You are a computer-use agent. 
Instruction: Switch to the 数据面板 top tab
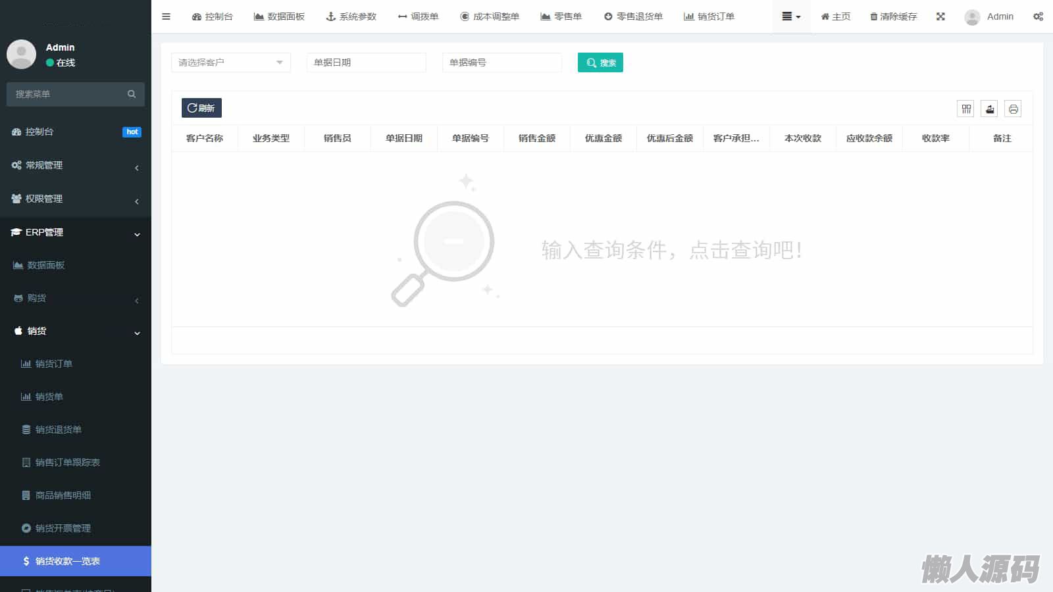279,16
